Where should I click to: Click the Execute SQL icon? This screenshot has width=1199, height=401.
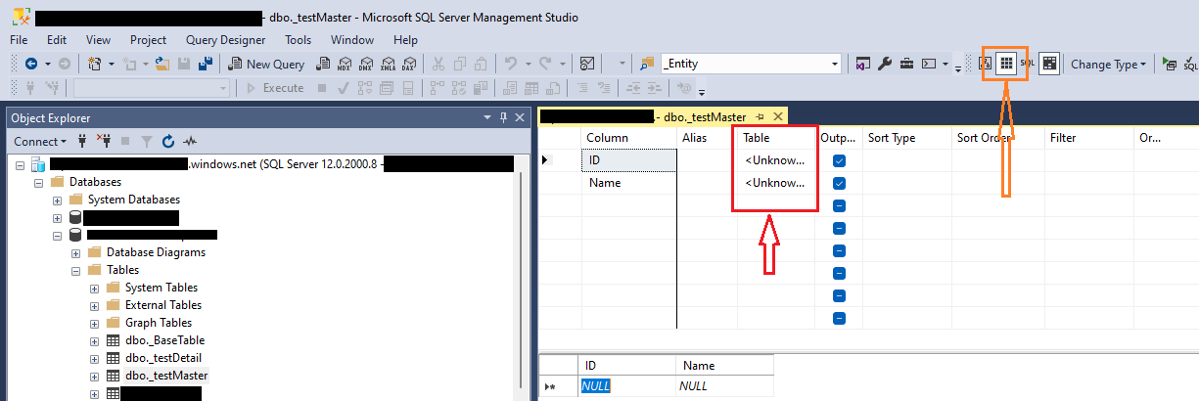coord(1169,64)
